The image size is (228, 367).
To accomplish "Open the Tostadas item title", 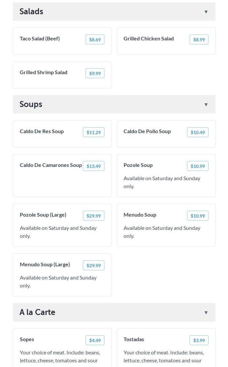I will pos(134,340).
